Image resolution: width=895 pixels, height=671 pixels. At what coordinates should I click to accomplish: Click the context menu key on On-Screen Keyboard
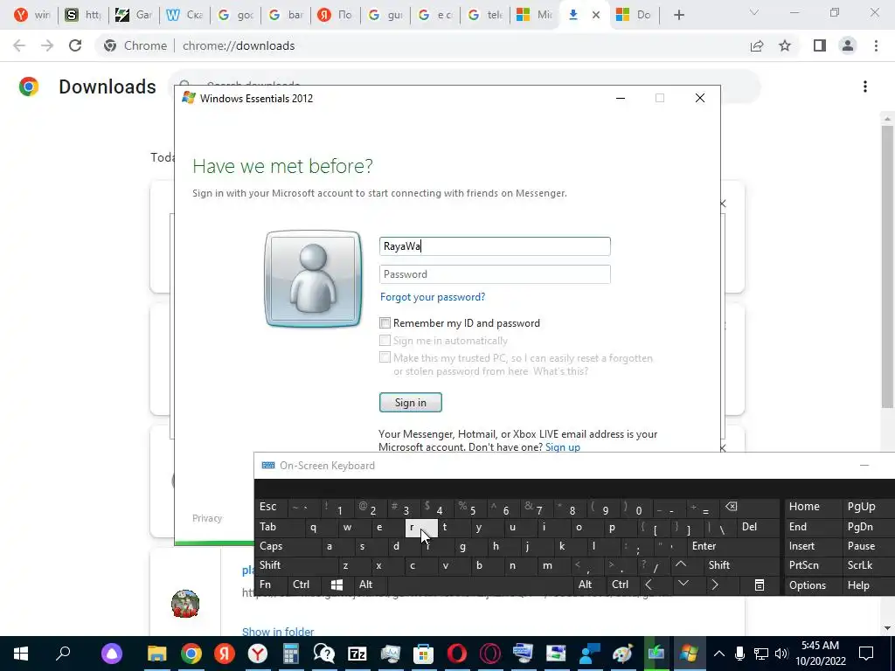(x=760, y=585)
